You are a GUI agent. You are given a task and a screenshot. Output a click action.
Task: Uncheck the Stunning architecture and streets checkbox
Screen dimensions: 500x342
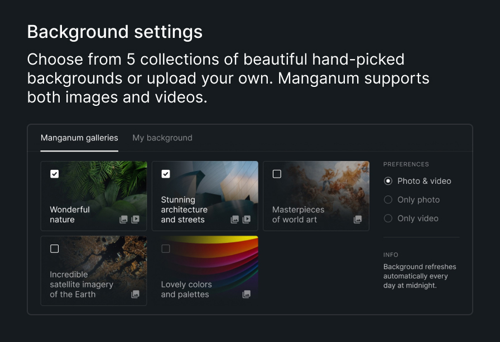166,174
